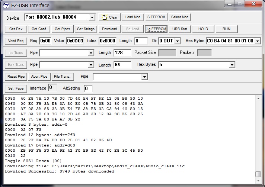Click the HOLD button
This screenshot has height=187, width=265.
coord(203,29)
